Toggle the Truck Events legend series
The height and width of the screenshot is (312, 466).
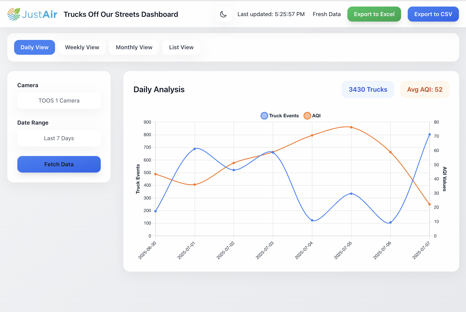click(x=280, y=116)
